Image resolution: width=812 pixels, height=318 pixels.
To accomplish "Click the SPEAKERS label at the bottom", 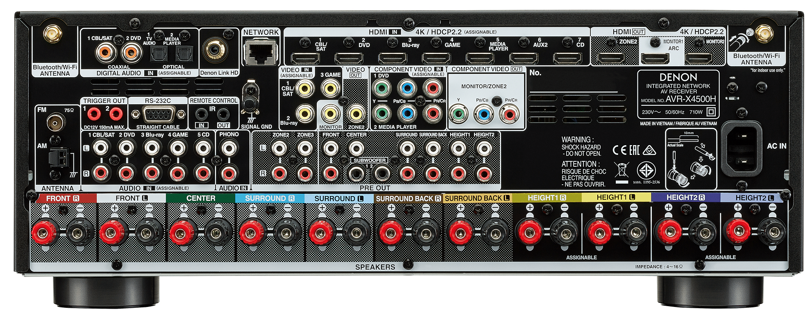I will tap(375, 267).
